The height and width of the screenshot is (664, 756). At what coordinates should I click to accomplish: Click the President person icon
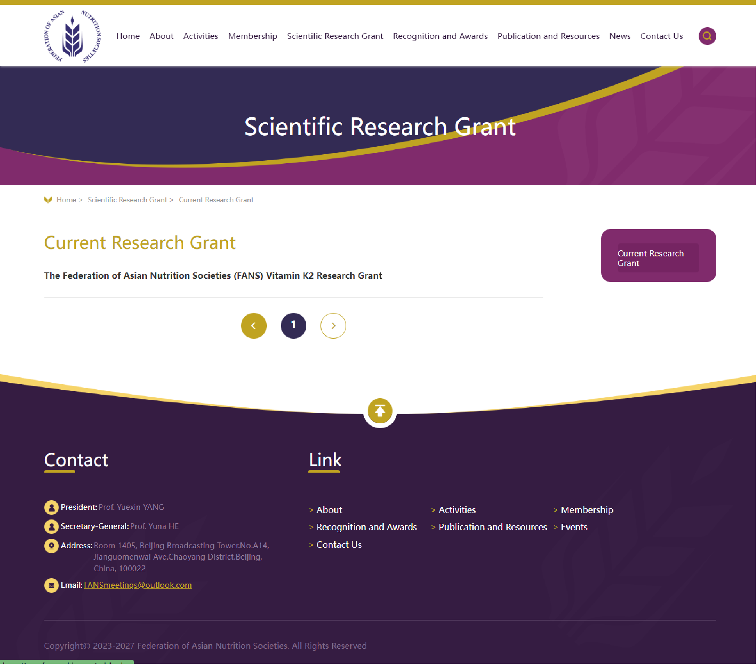pos(51,507)
